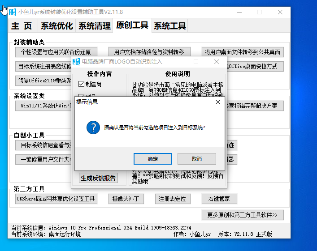Click the blue question mark icon
Image resolution: width=317 pixels, height=251 pixels.
[x=93, y=127]
